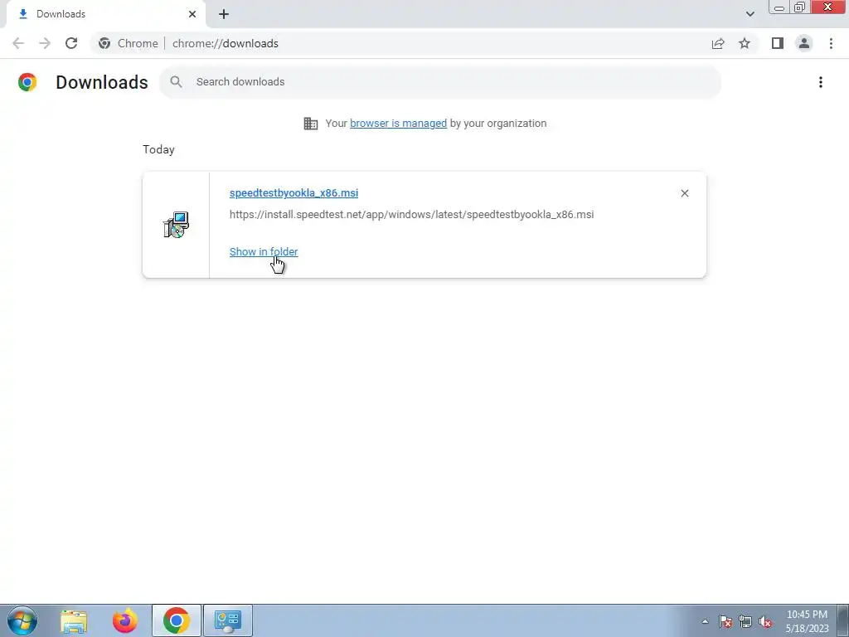
Task: Click the msi installer file icon
Action: 176,225
